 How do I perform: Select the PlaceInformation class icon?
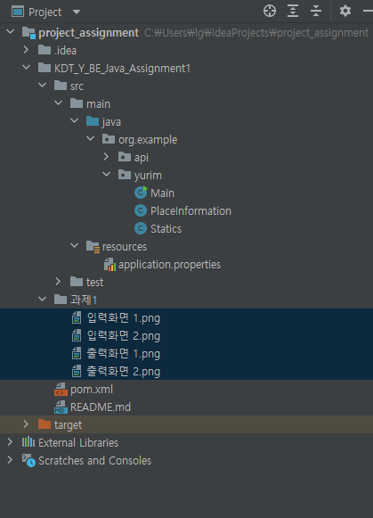(x=141, y=210)
